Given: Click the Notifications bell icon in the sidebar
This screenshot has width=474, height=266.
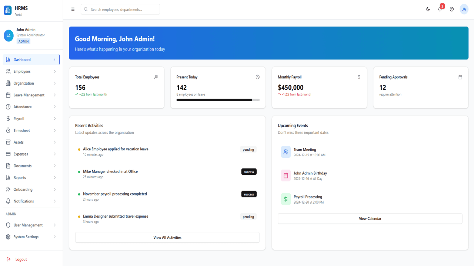Looking at the screenshot, I should 8,201.
